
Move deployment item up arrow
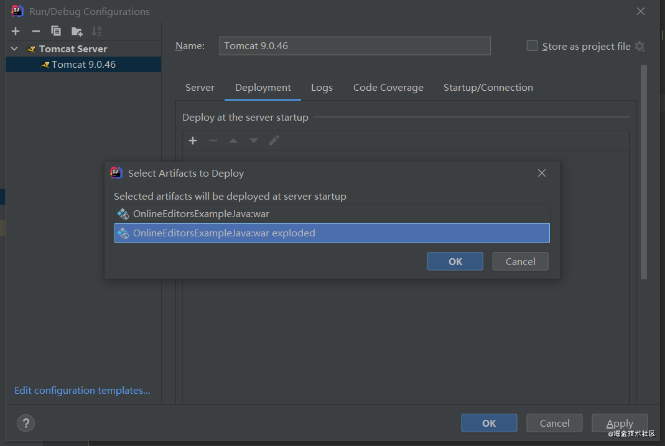[233, 141]
